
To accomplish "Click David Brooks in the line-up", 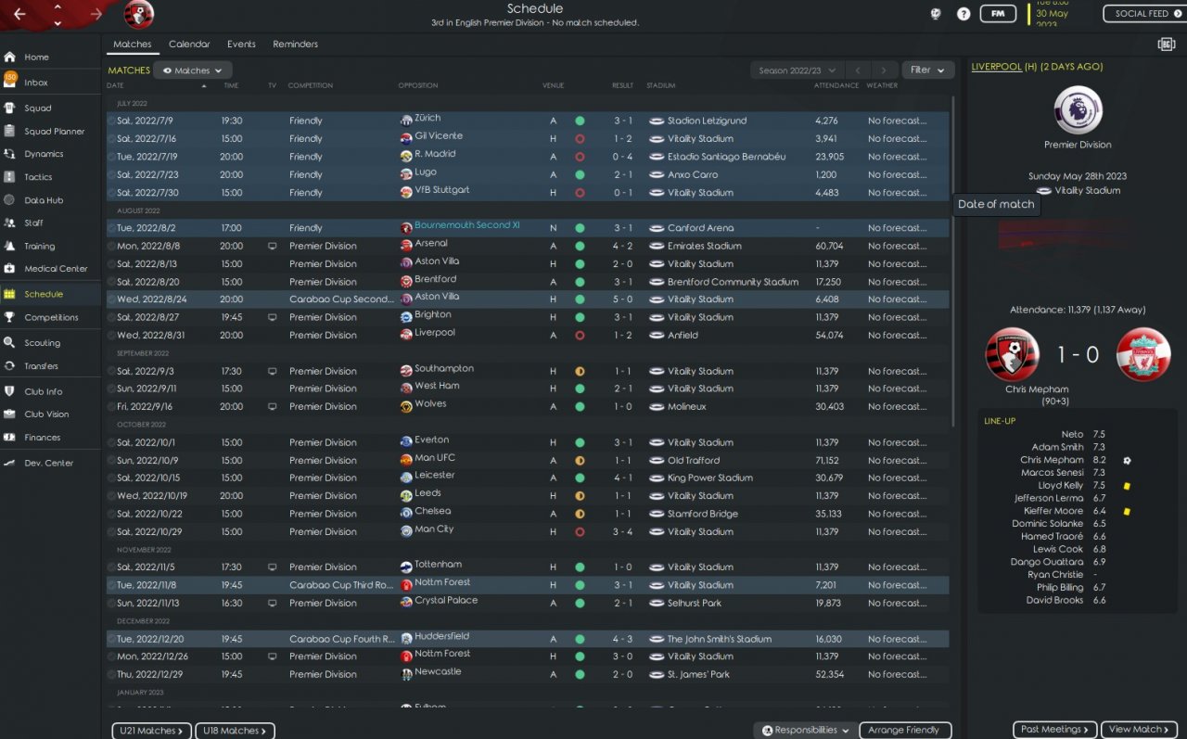I will pyautogui.click(x=1055, y=601).
